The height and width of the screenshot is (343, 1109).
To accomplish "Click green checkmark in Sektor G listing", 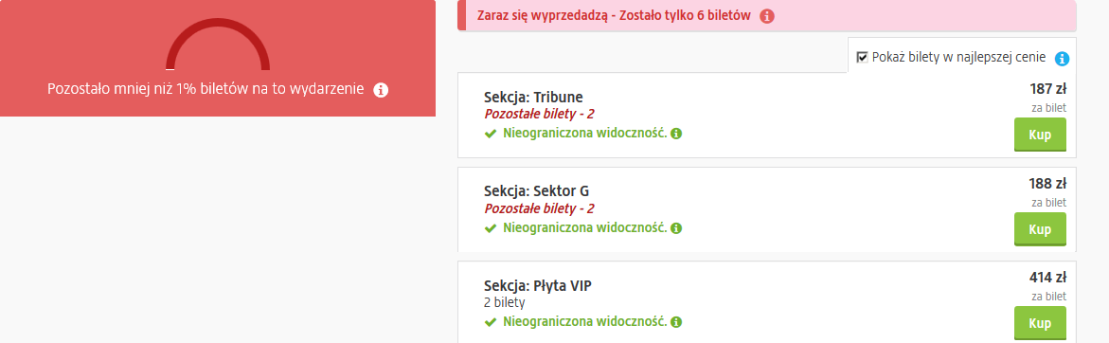I will pos(491,228).
